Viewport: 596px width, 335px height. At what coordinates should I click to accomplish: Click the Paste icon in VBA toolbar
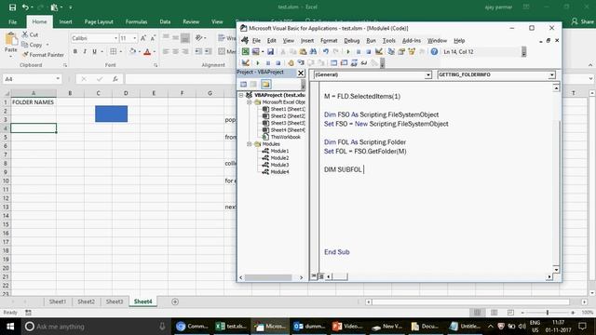point(303,52)
